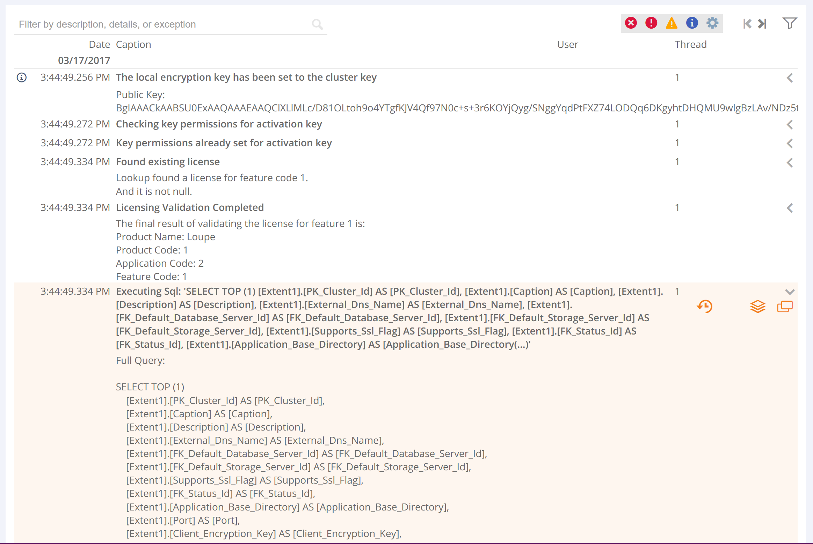Click the 'Product Code: 1' detail line
Image resolution: width=813 pixels, height=544 pixels.
point(152,250)
